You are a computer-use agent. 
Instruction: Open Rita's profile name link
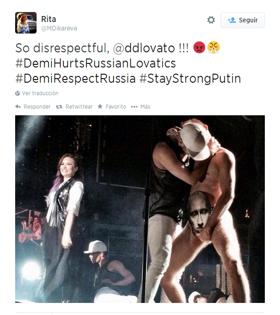(48, 19)
